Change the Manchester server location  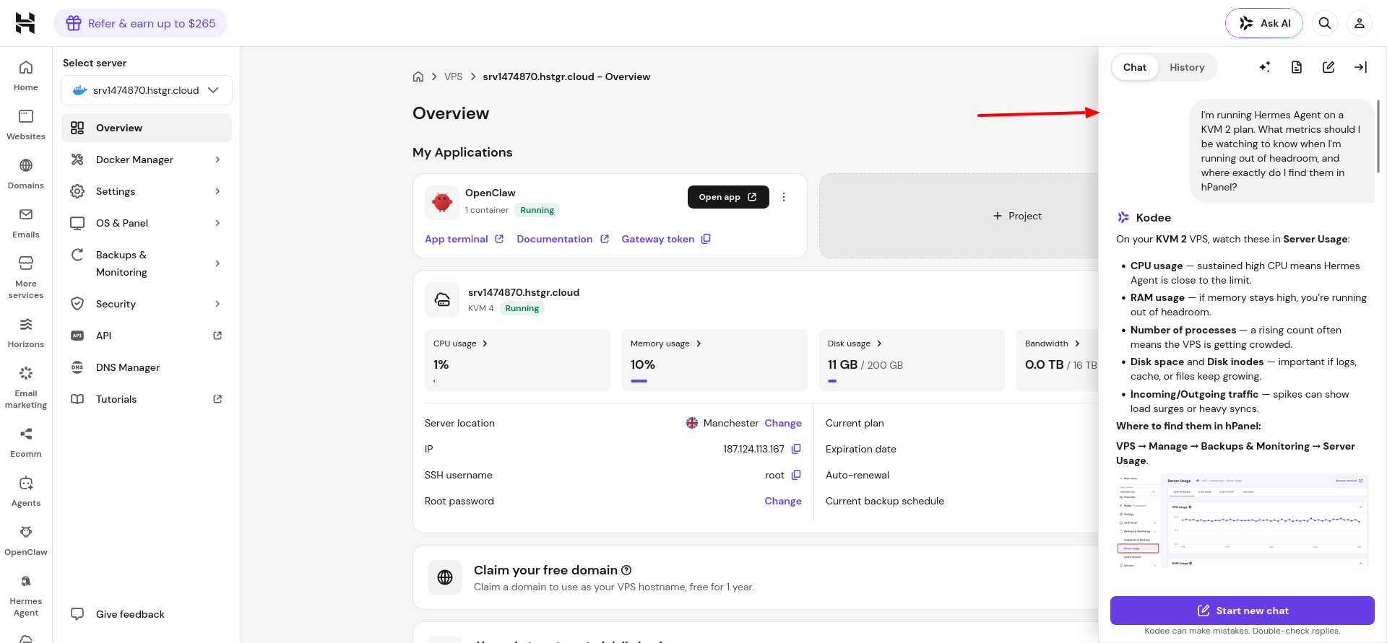click(x=783, y=423)
